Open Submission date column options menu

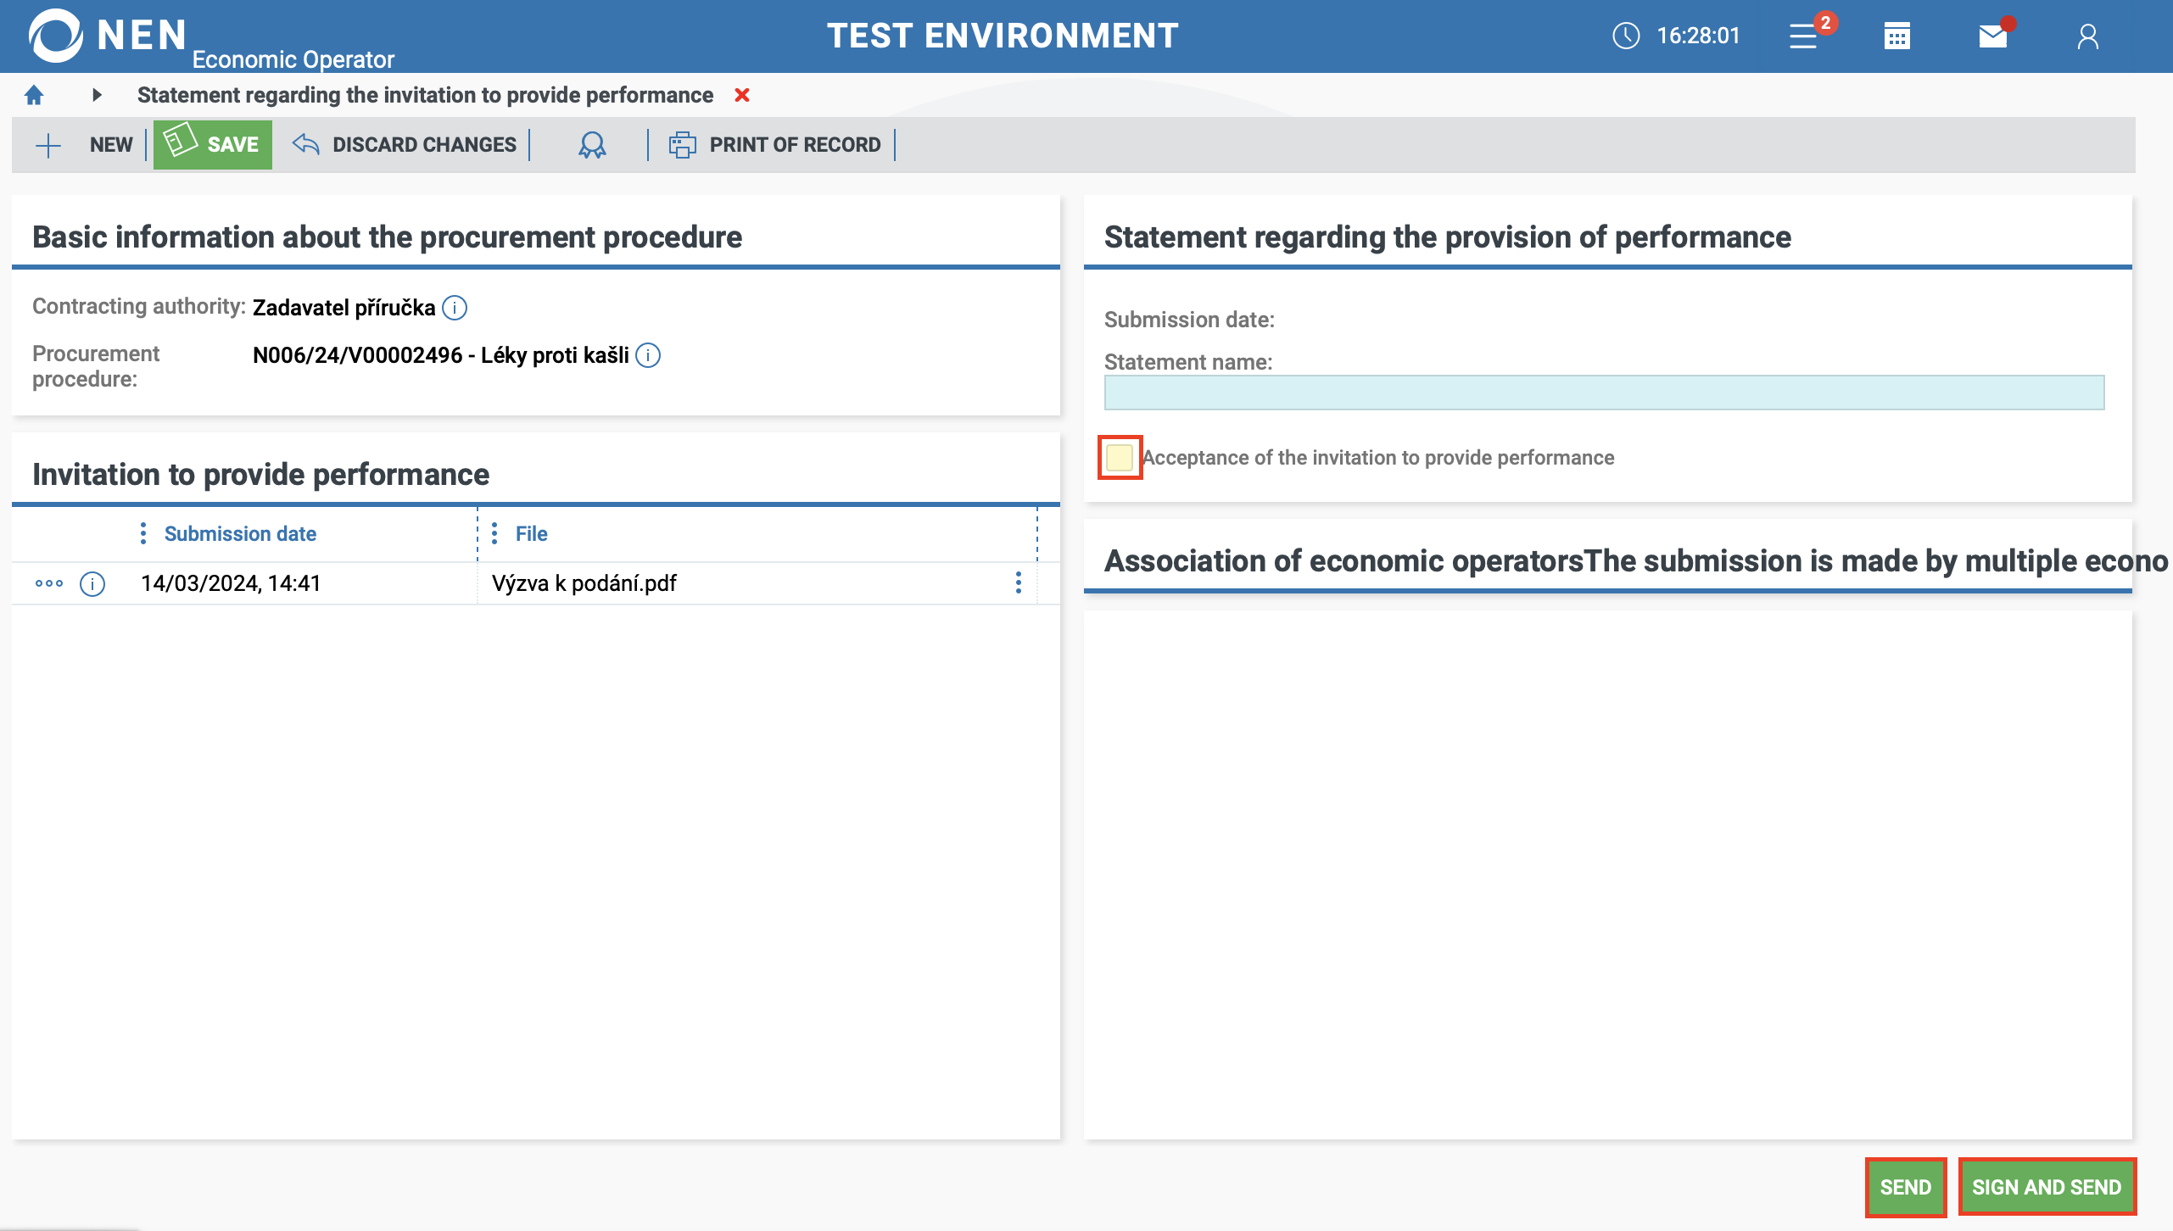[142, 533]
